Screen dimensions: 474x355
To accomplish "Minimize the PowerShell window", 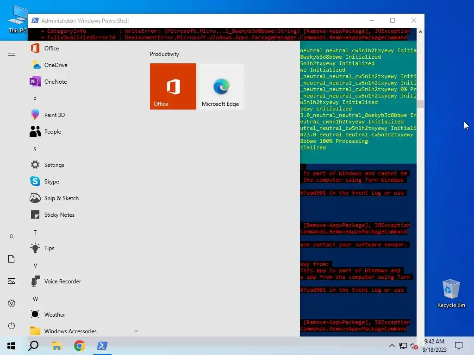I will tap(372, 20).
